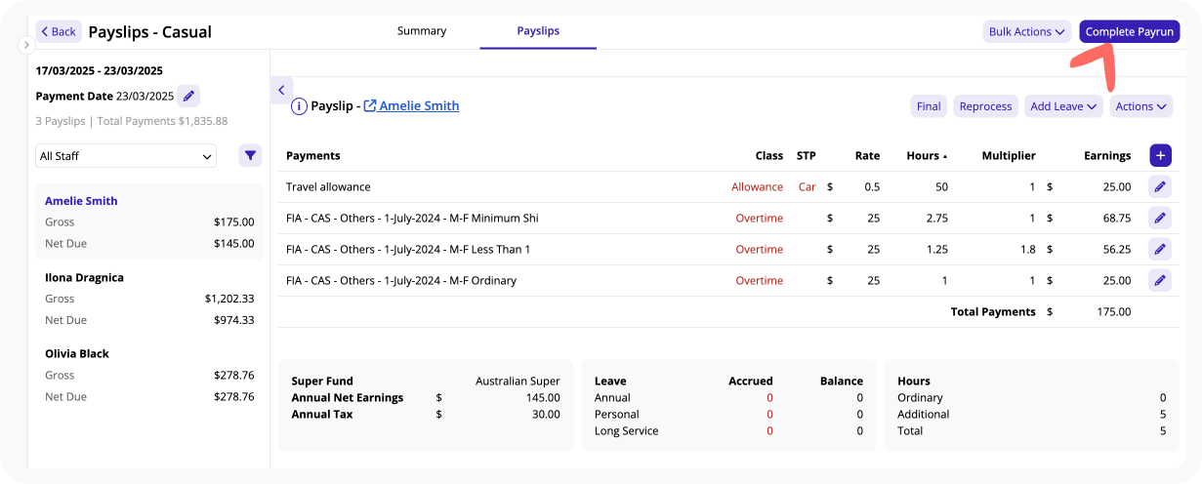Click the Payments column header

312,155
